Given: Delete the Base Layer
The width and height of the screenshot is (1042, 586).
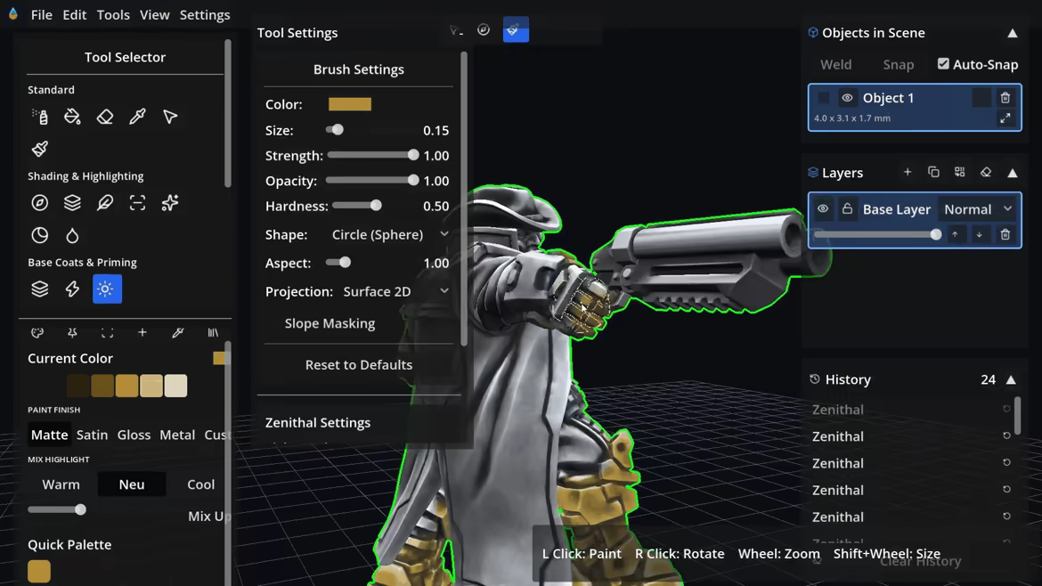Looking at the screenshot, I should tap(1005, 234).
